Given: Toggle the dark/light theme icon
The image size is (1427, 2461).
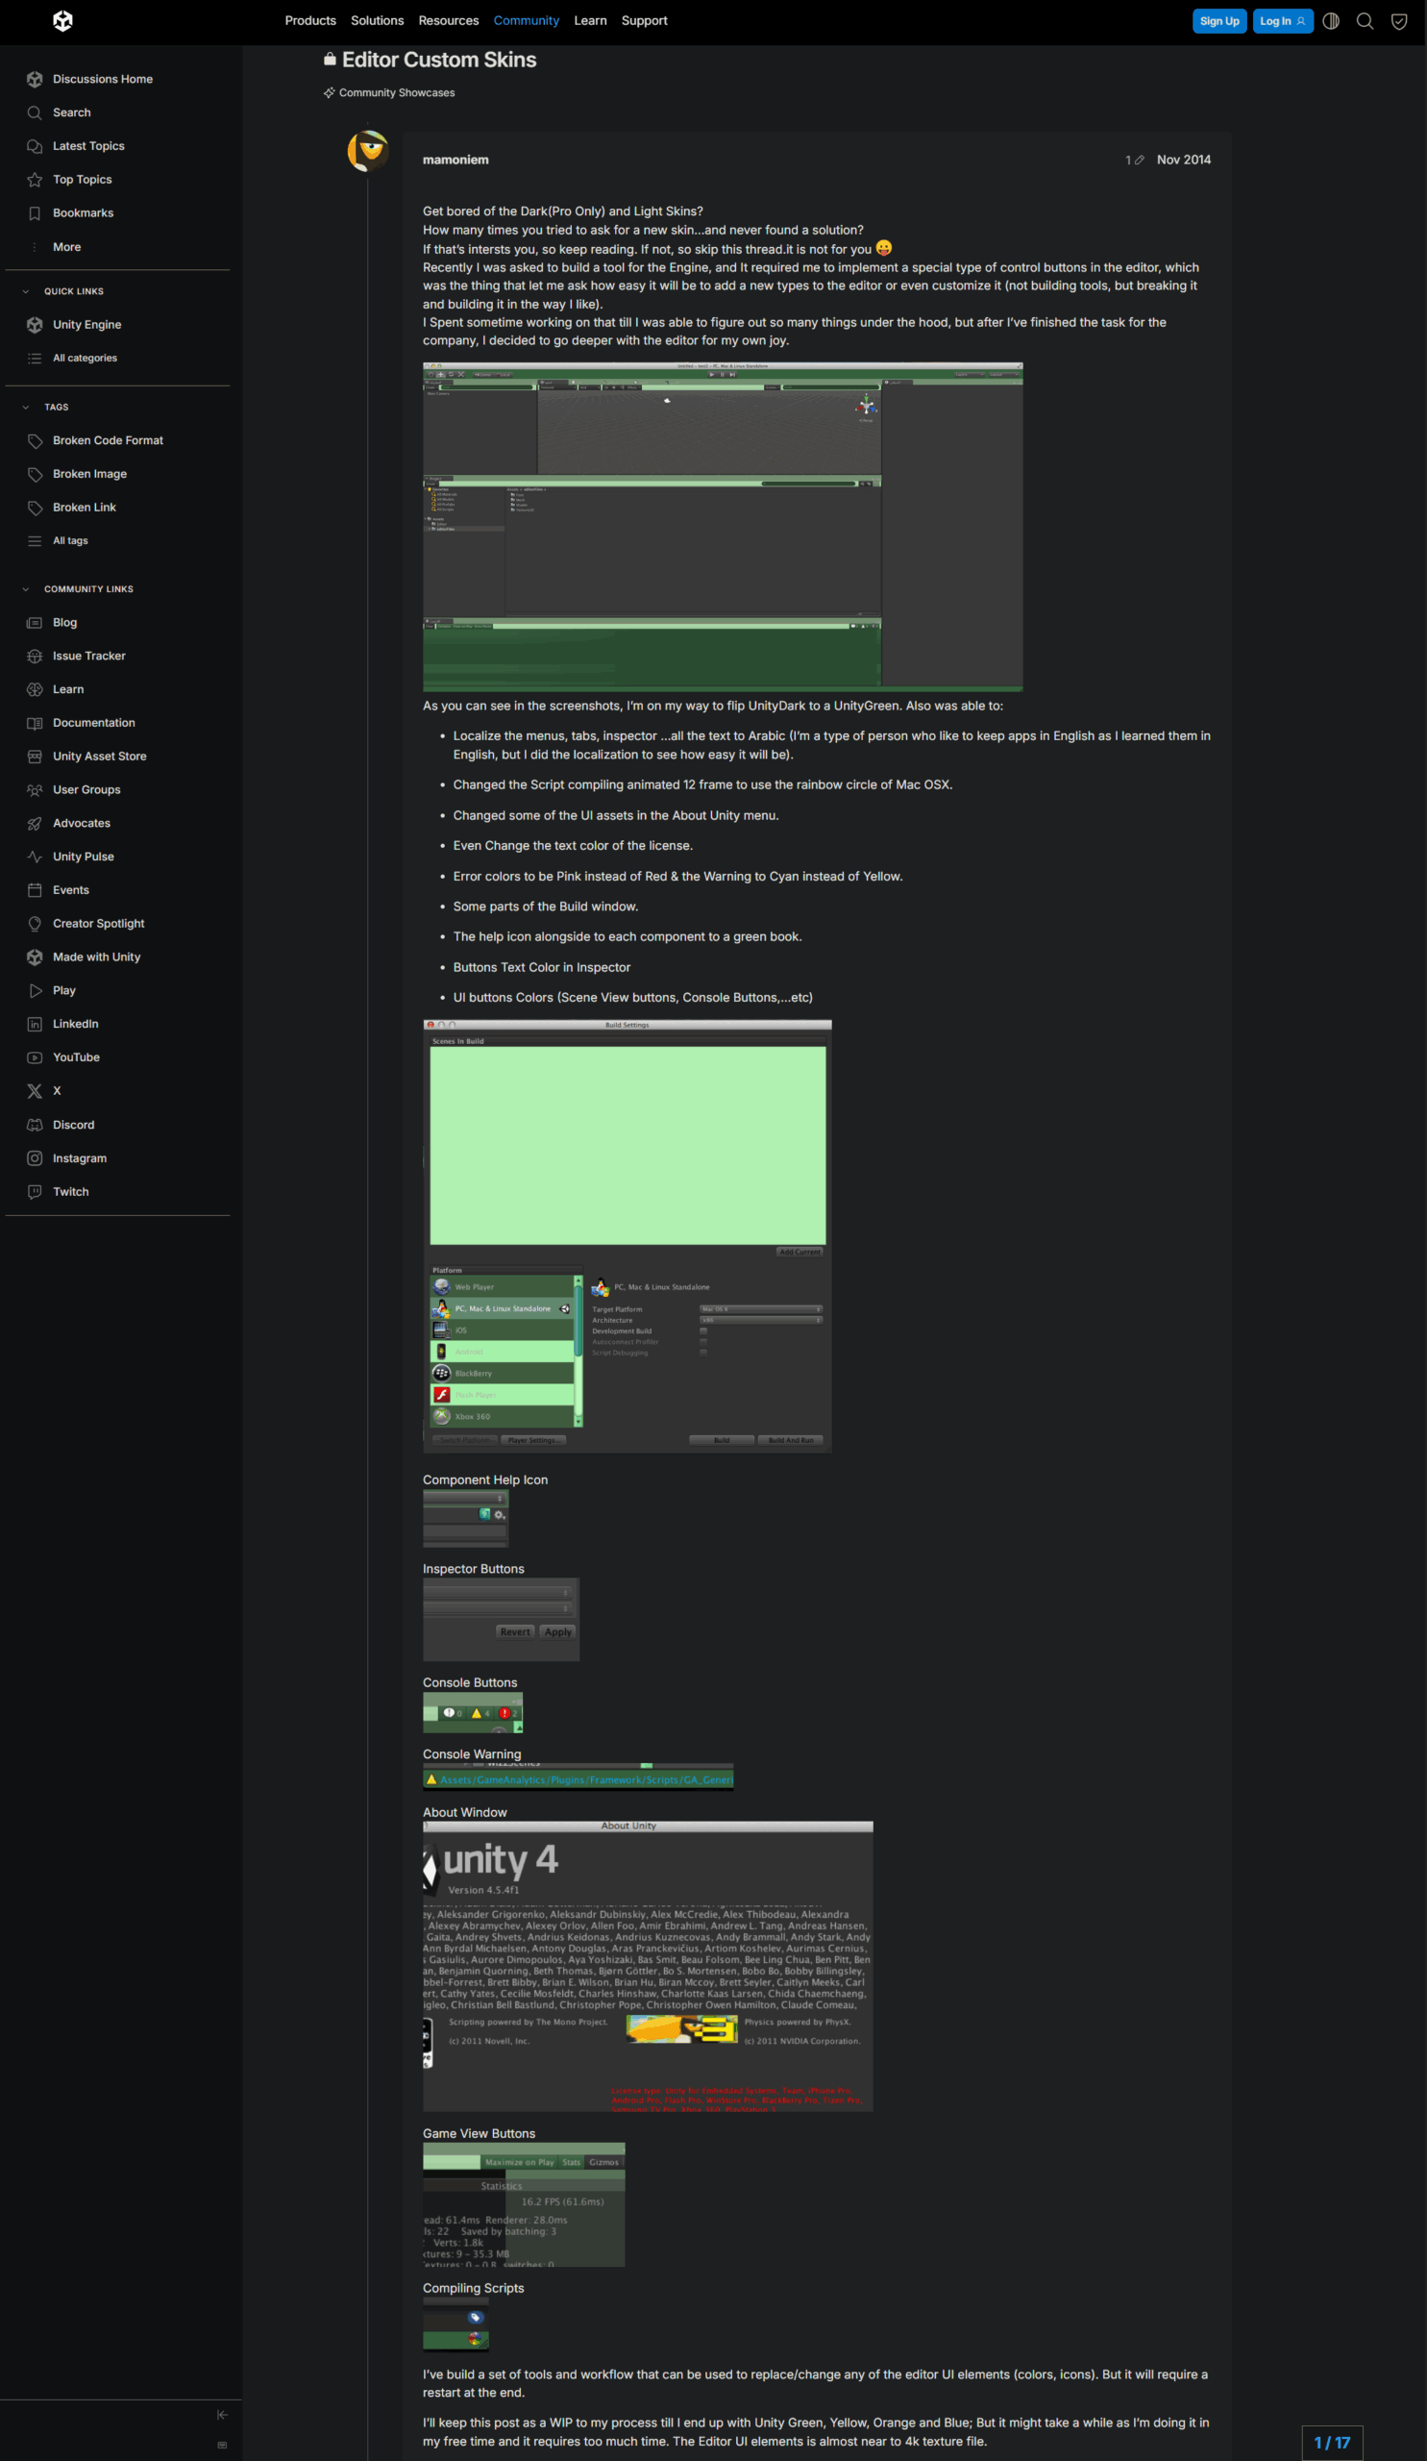Looking at the screenshot, I should (x=1330, y=20).
